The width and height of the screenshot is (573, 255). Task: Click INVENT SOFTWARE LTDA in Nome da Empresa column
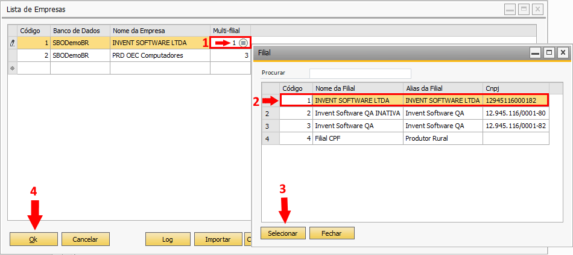pyautogui.click(x=160, y=43)
